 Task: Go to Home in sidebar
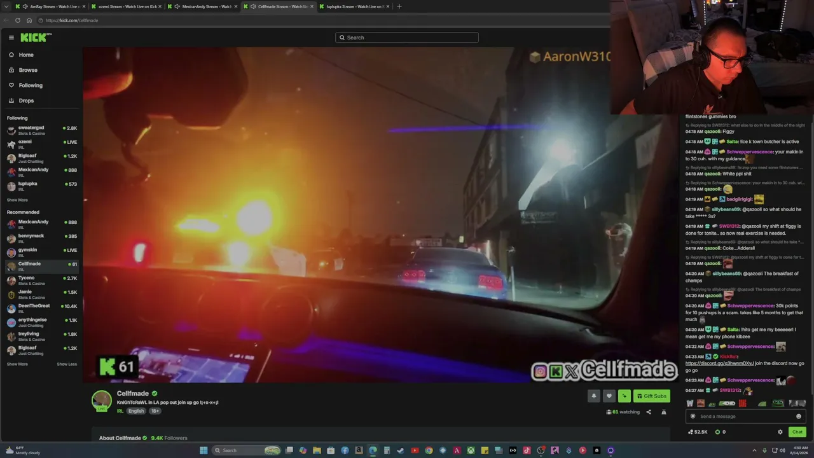(26, 55)
